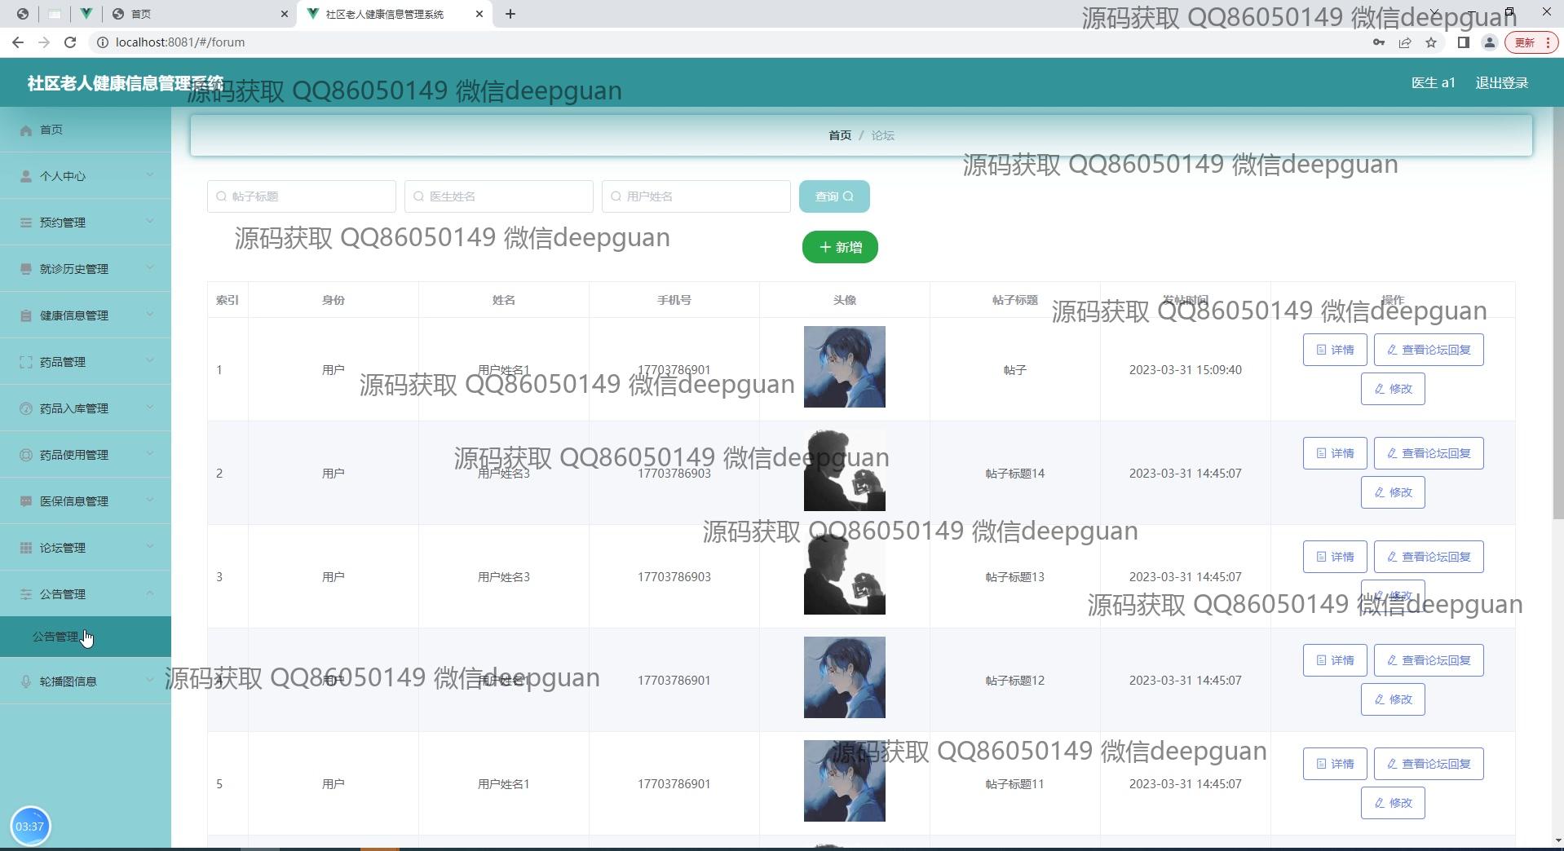Image resolution: width=1564 pixels, height=851 pixels.
Task: Click the green 新增 button
Action: tap(839, 247)
